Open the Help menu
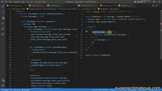 click(x=44, y=2)
